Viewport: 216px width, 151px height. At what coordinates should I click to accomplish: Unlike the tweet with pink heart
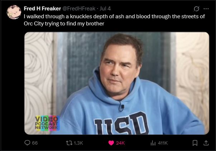tap(111, 143)
